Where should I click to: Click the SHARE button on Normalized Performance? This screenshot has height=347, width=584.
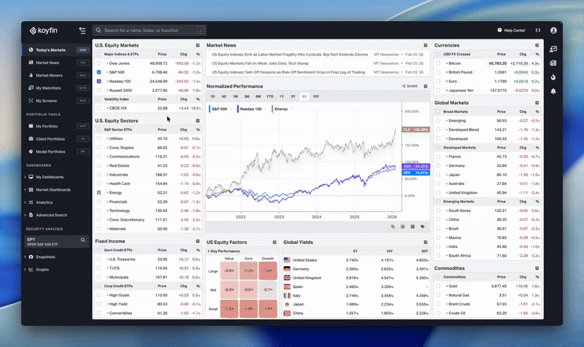click(410, 86)
